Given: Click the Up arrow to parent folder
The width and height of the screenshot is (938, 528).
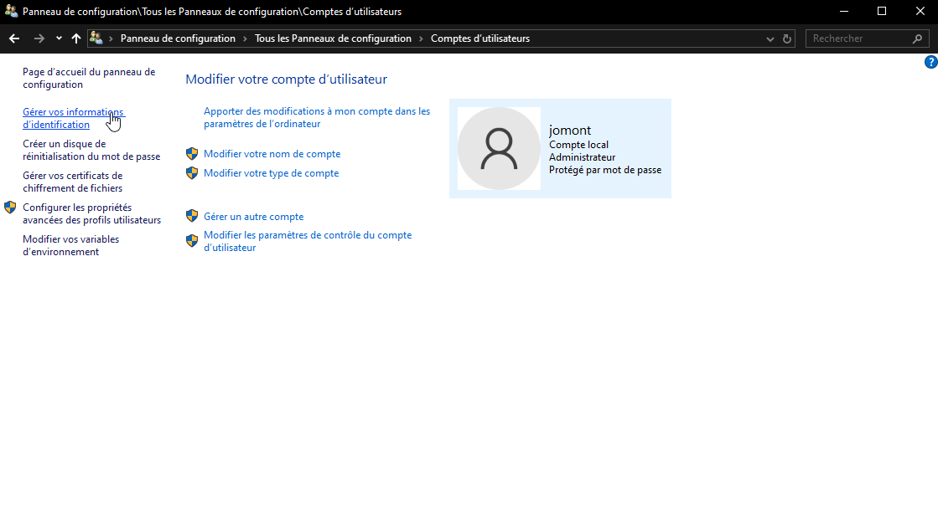Looking at the screenshot, I should pyautogui.click(x=76, y=38).
